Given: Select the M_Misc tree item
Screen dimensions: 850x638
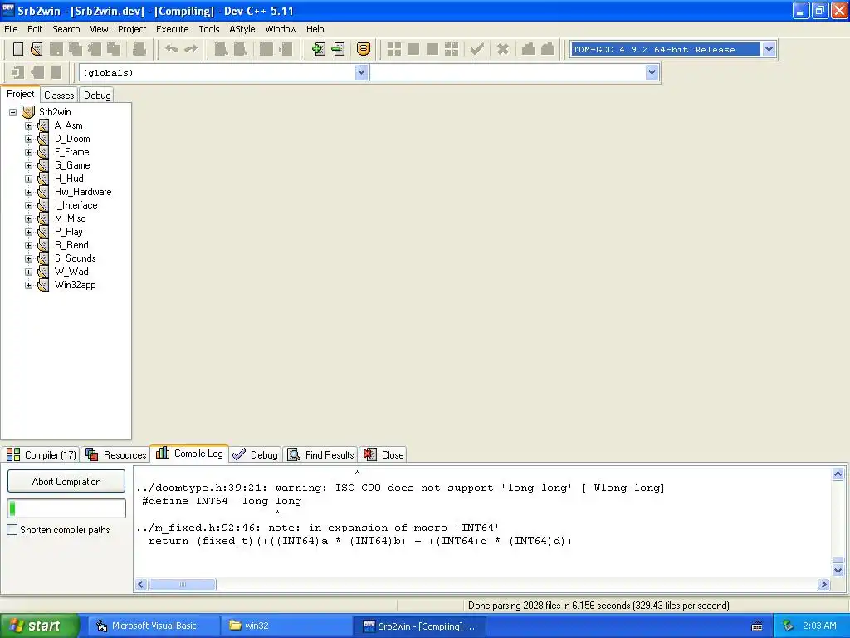Looking at the screenshot, I should tap(70, 218).
